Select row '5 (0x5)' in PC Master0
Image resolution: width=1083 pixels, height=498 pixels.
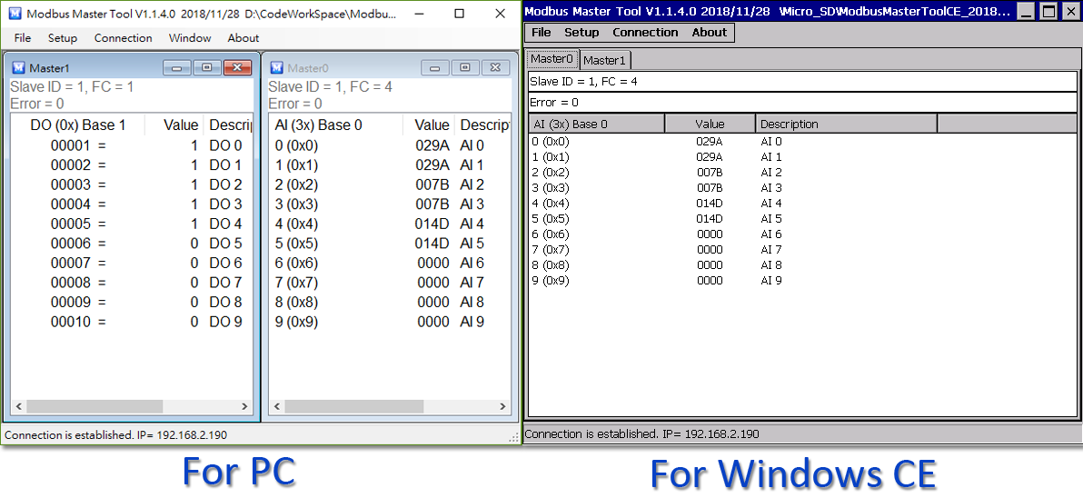pyautogui.click(x=391, y=244)
